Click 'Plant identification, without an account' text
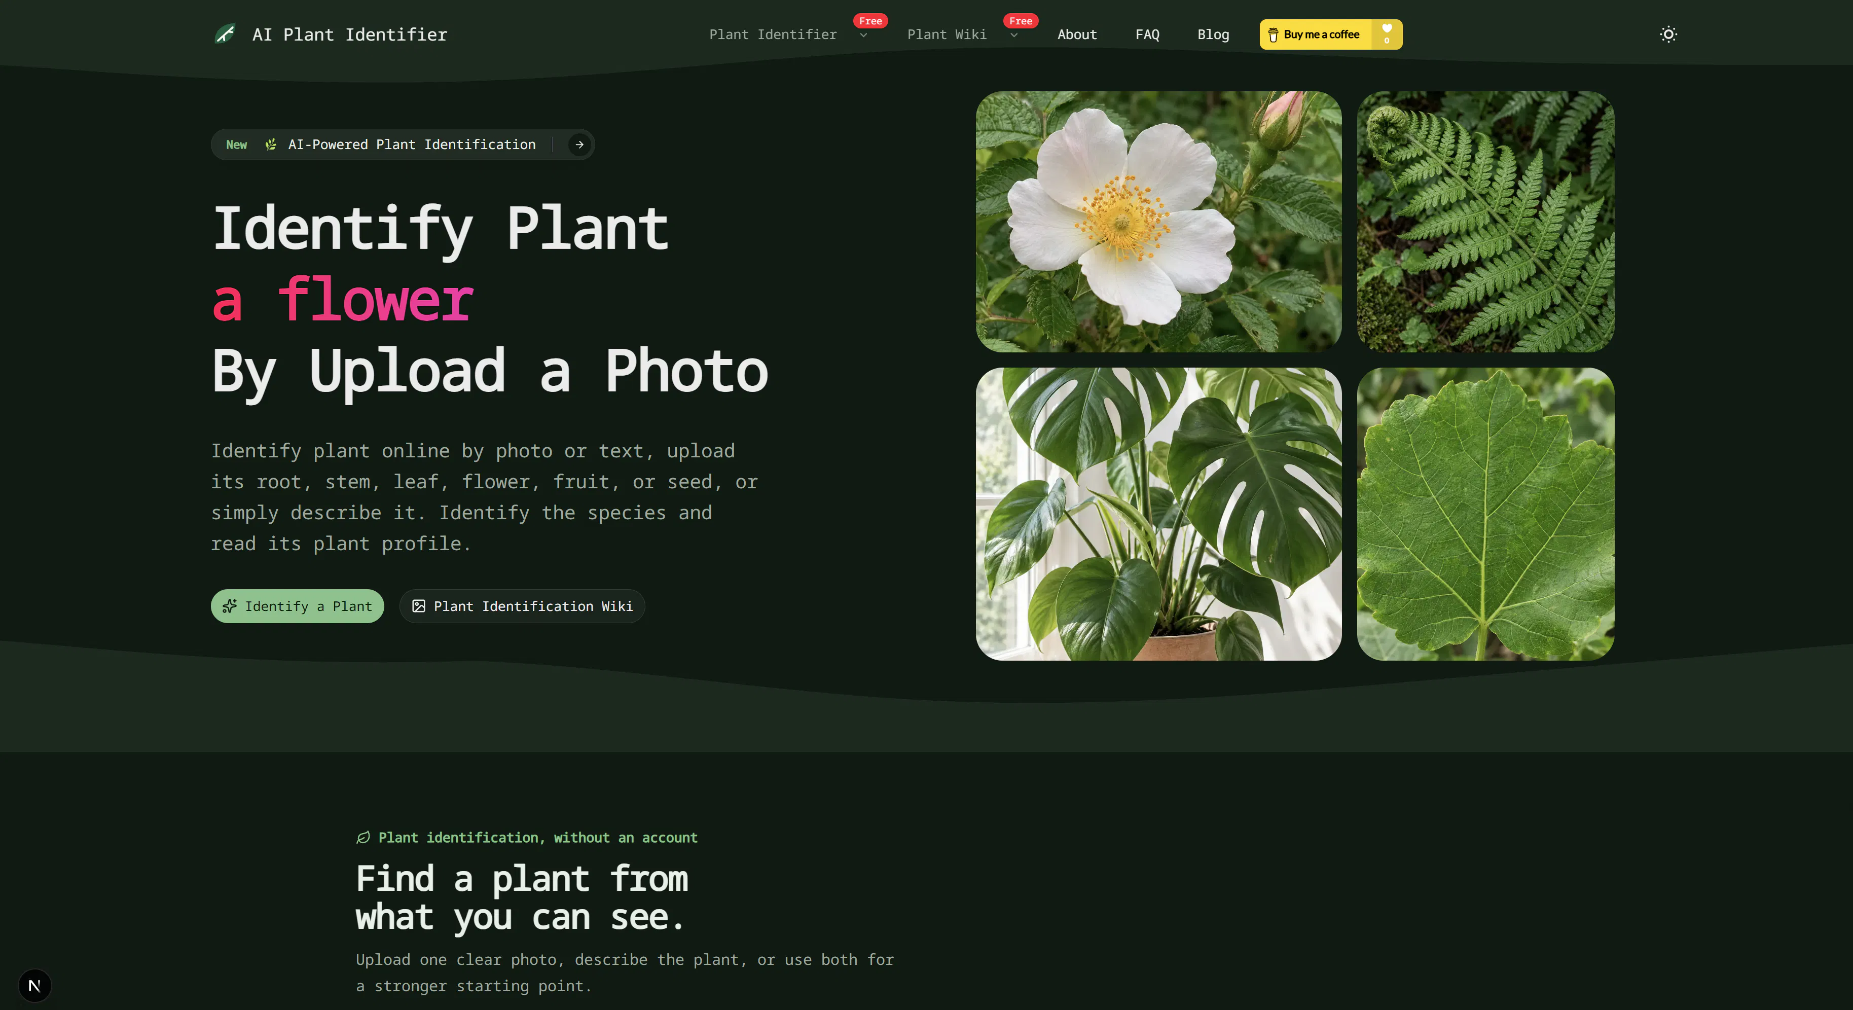The height and width of the screenshot is (1010, 1853). coord(538,837)
